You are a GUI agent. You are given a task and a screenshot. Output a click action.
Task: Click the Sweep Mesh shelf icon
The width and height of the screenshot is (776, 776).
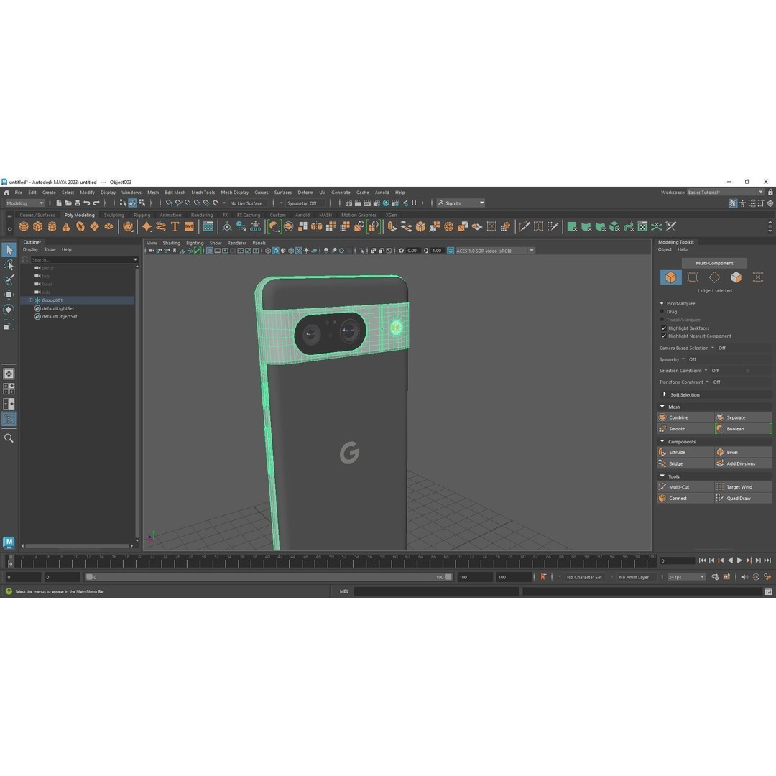pos(161,226)
